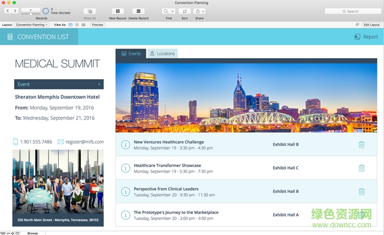Switch to form view in View As

(x=71, y=25)
